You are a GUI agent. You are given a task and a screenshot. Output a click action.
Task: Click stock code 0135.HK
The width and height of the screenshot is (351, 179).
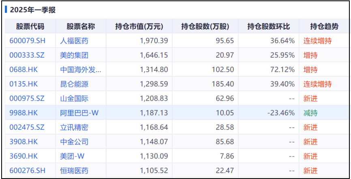pyautogui.click(x=24, y=84)
